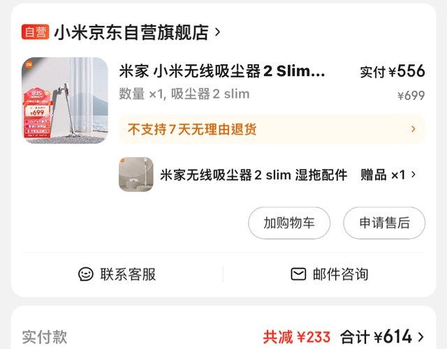Expand gift details chevron next to 赠品 ×1
Screen dimensions: 447x349
[x=413, y=174]
